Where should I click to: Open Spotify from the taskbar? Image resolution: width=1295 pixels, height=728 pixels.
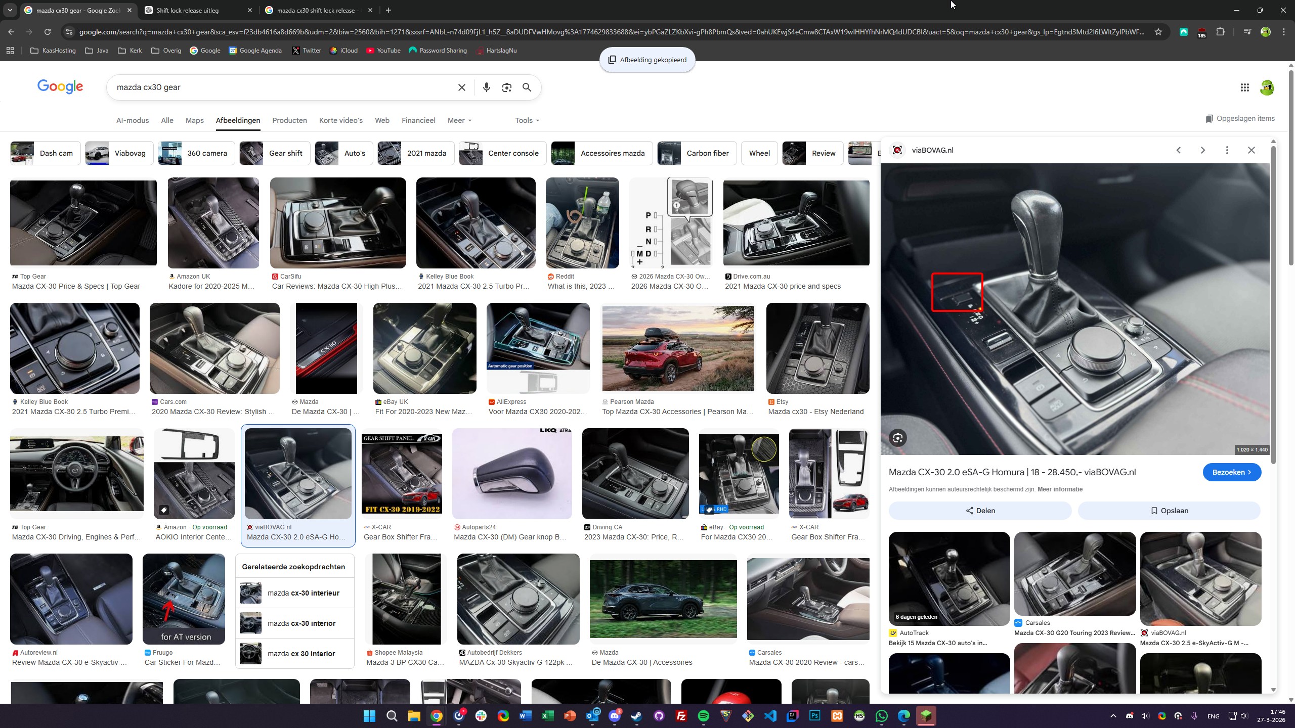(x=703, y=716)
